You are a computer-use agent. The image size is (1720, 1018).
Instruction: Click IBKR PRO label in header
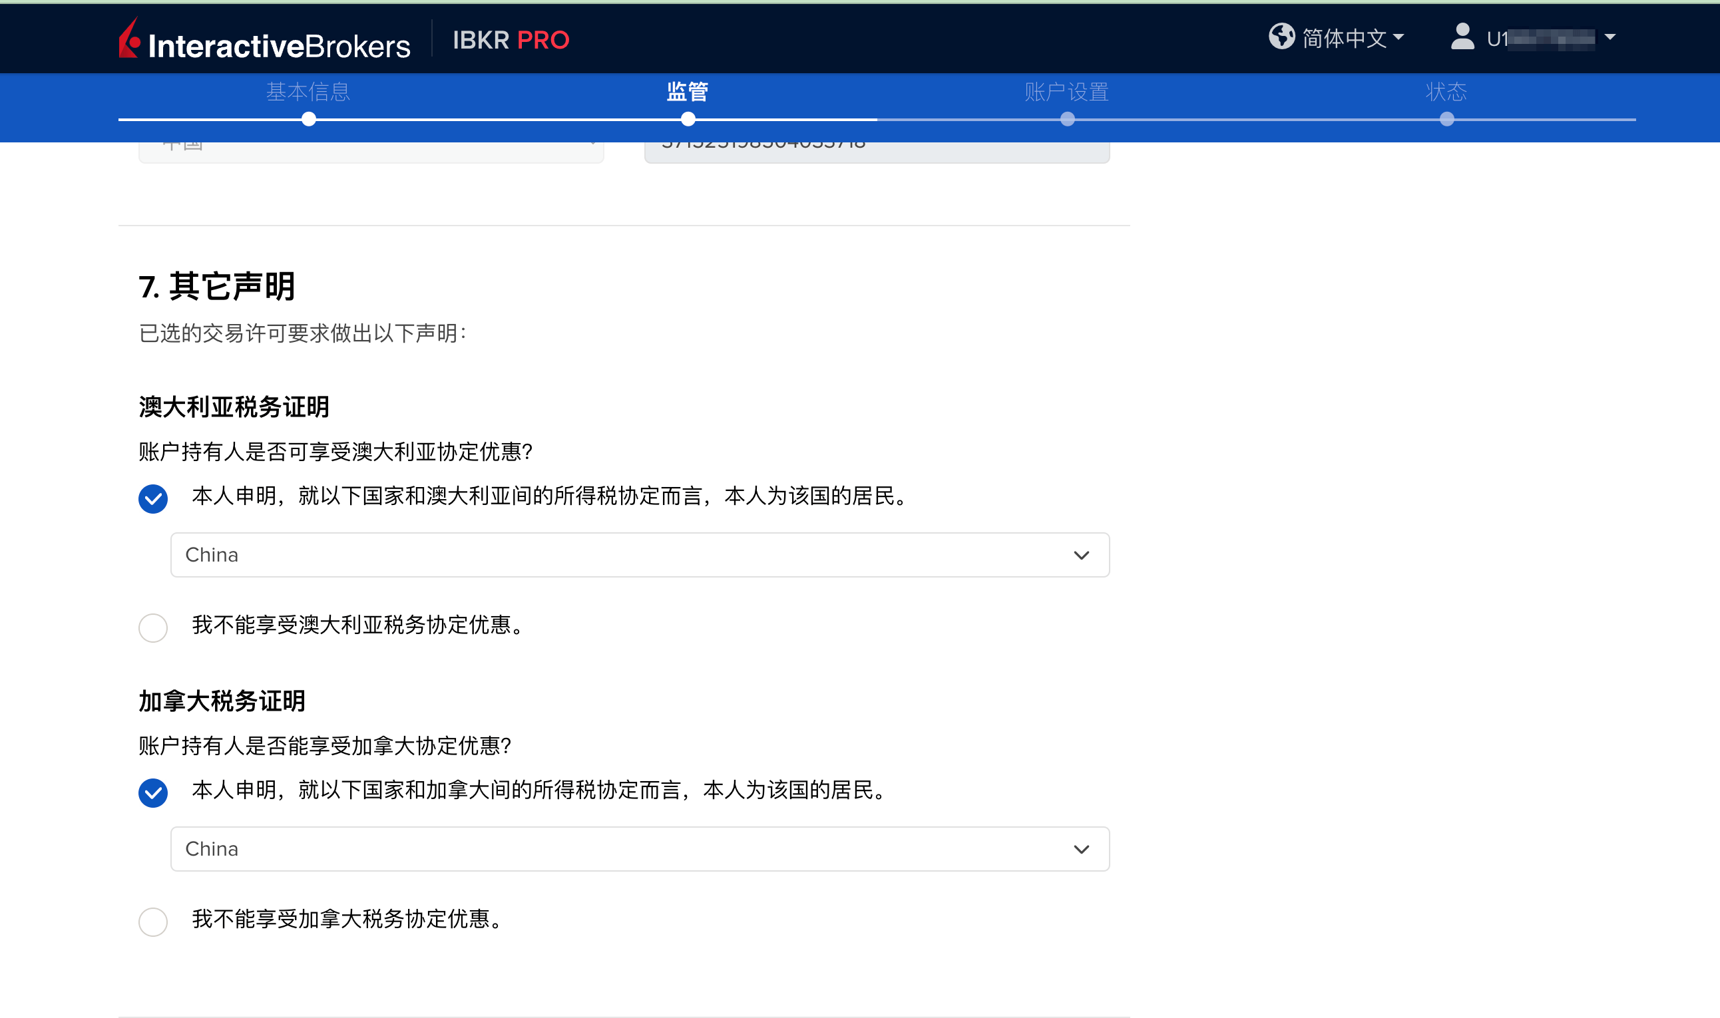[x=511, y=41]
